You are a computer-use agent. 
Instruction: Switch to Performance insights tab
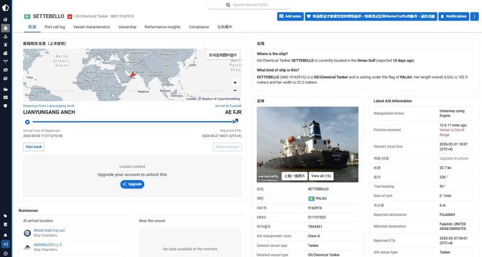pyautogui.click(x=162, y=27)
